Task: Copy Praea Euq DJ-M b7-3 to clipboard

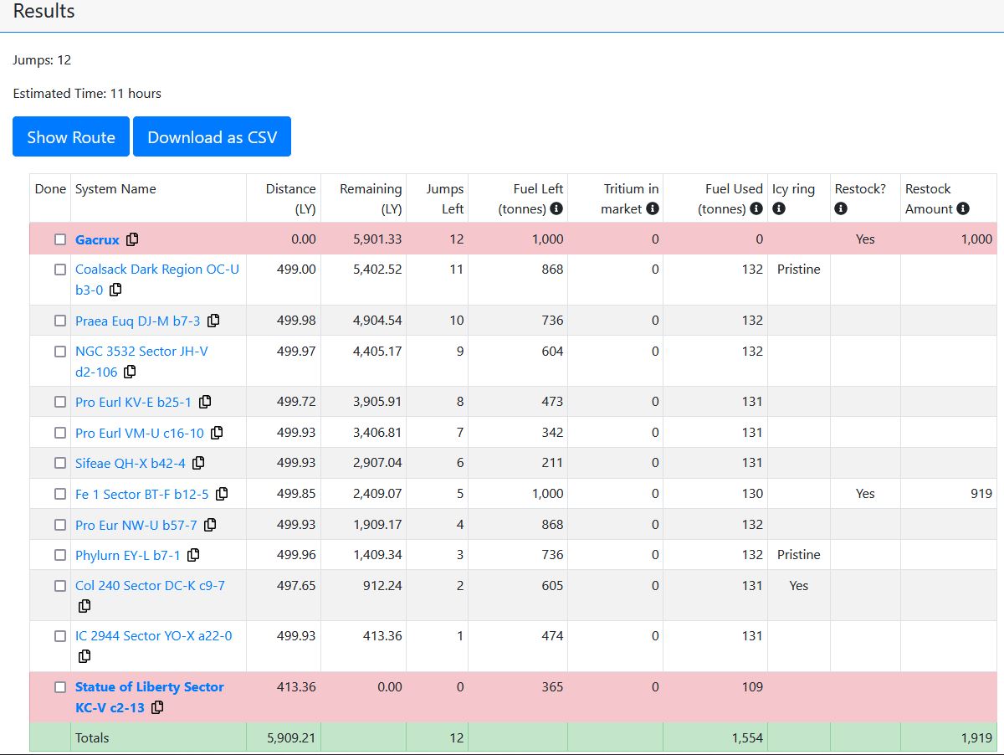Action: (x=213, y=321)
